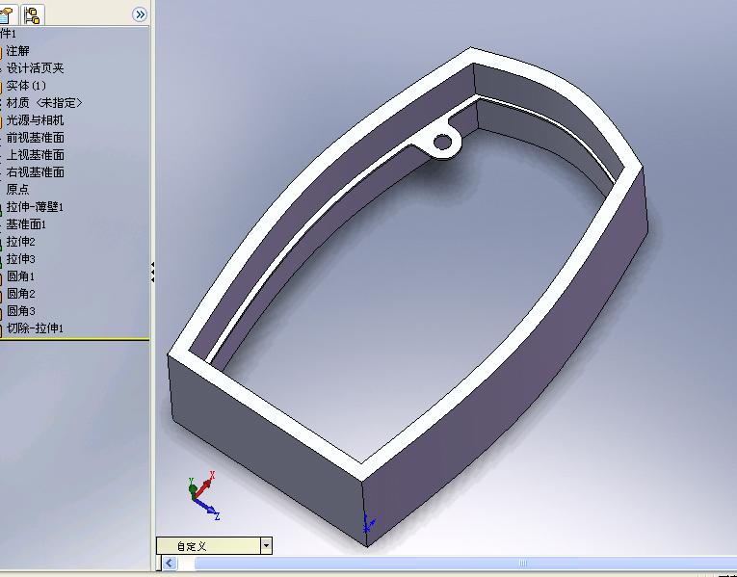Select 基准面1 feature
This screenshot has height=577, width=737.
26,224
